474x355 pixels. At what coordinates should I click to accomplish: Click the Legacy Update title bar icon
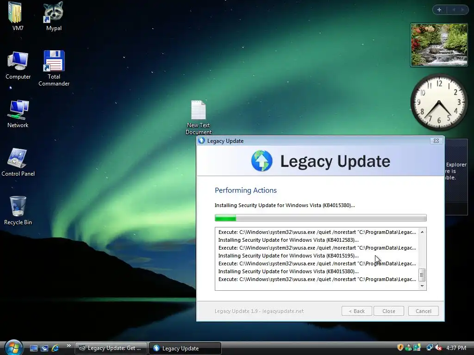201,141
